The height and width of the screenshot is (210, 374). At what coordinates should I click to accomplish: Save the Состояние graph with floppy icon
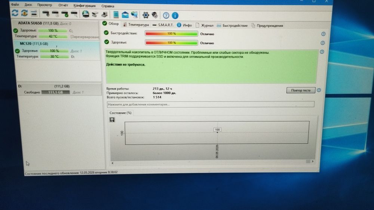(112, 120)
